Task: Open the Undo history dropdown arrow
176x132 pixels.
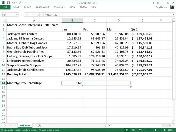Action: coord(16,3)
